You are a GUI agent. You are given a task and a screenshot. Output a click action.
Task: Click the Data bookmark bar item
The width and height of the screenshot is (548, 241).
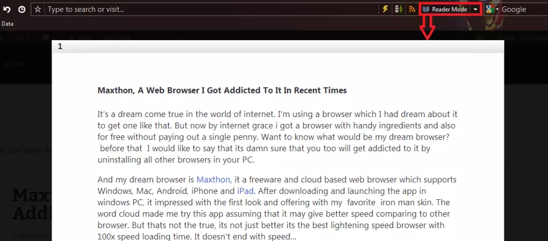tap(7, 24)
